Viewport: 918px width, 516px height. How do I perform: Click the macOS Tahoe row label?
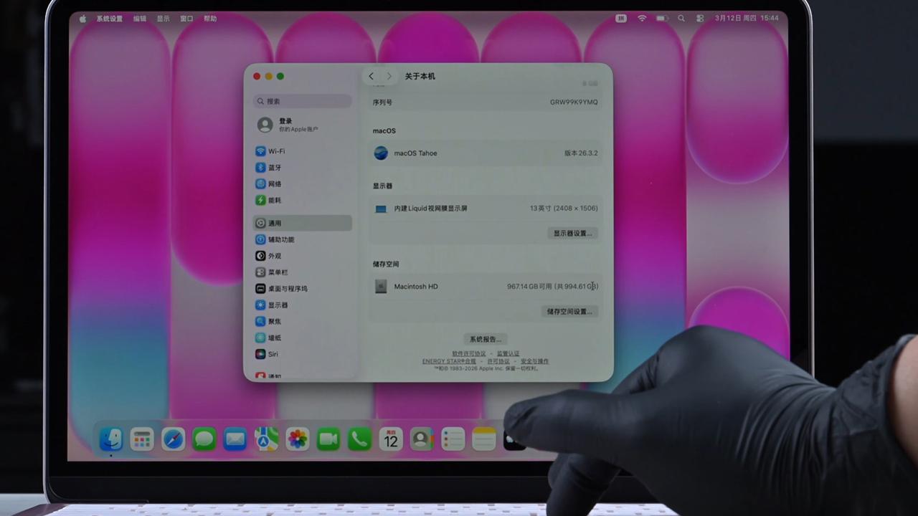[415, 153]
